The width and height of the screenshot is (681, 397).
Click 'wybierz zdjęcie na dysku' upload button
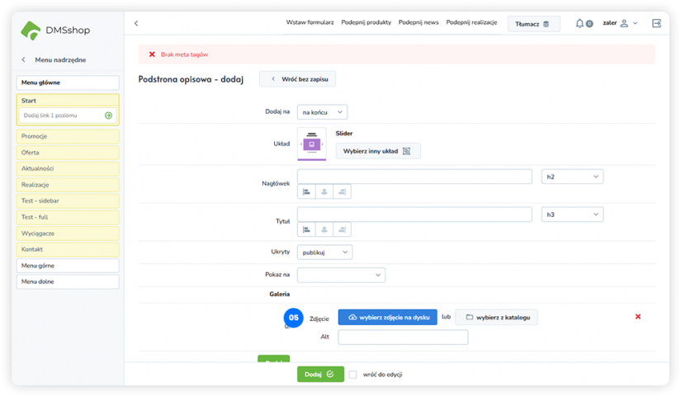[387, 317]
